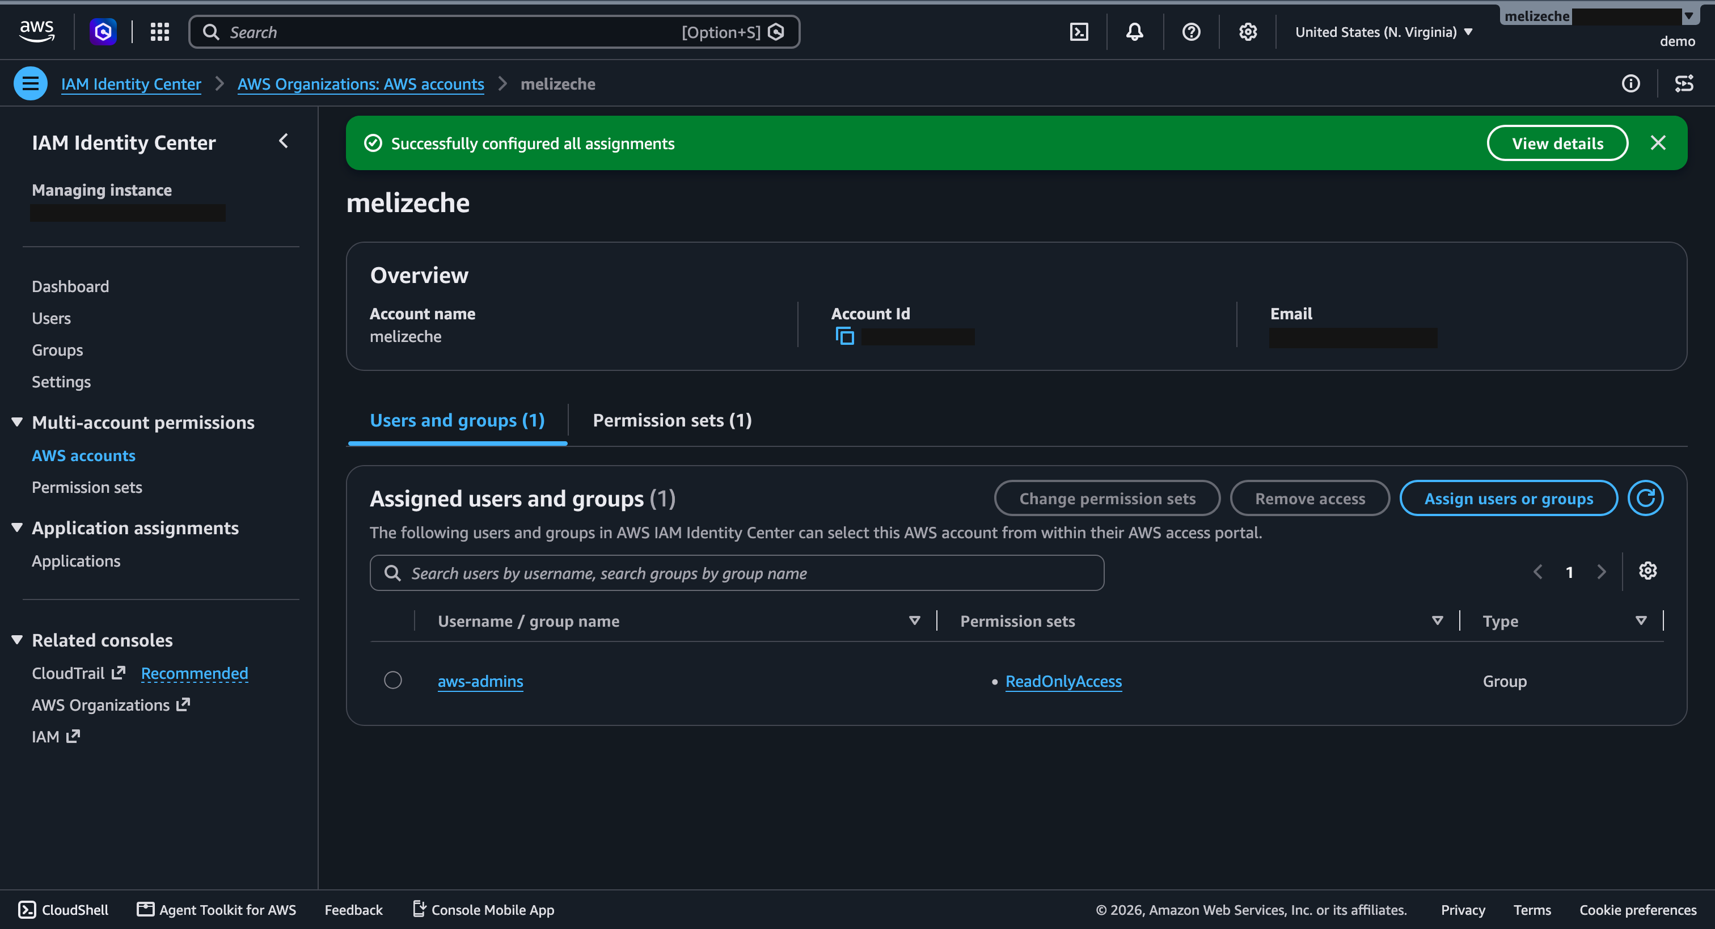The width and height of the screenshot is (1715, 929).
Task: Click the Assign users or groups button
Action: pyautogui.click(x=1508, y=498)
